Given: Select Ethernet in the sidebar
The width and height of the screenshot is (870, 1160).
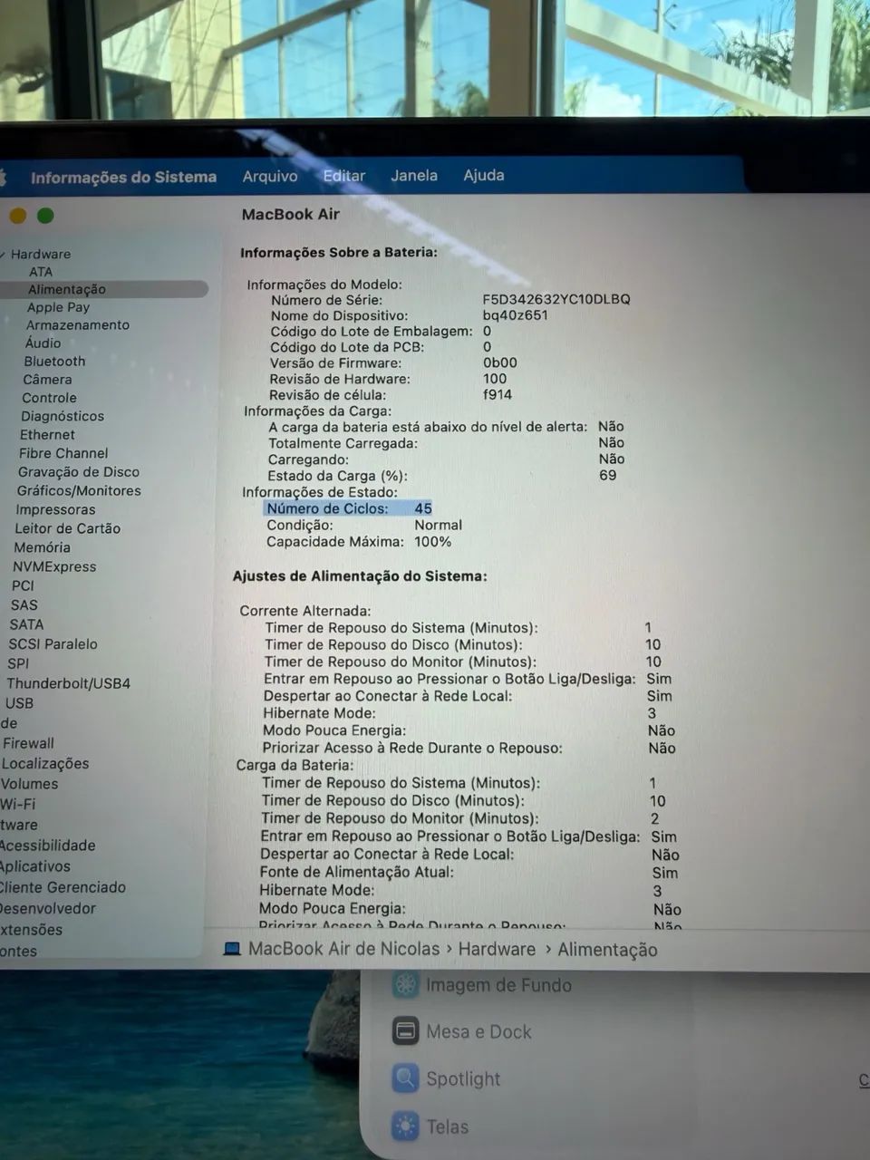Looking at the screenshot, I should point(47,435).
